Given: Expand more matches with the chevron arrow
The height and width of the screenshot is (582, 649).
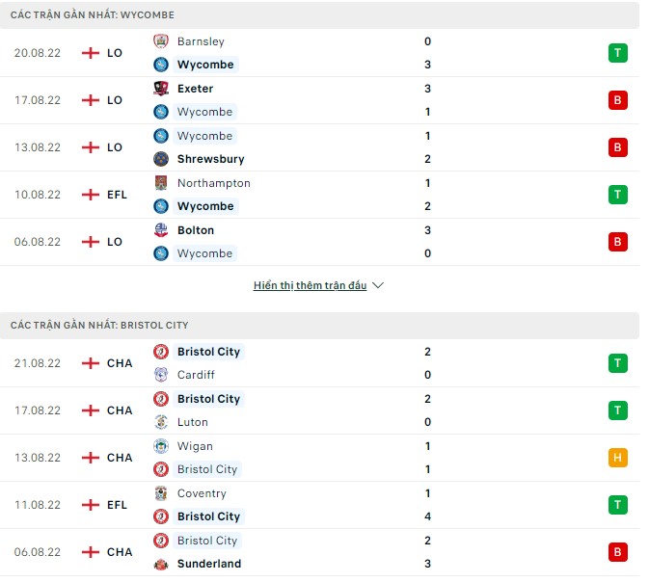Looking at the screenshot, I should click(378, 286).
